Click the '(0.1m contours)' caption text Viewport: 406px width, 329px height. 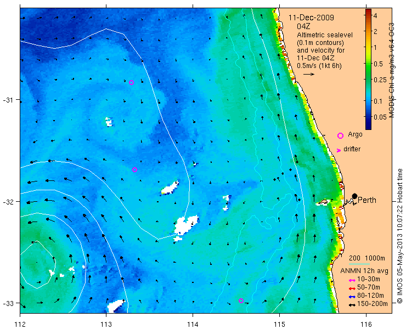(x=320, y=42)
